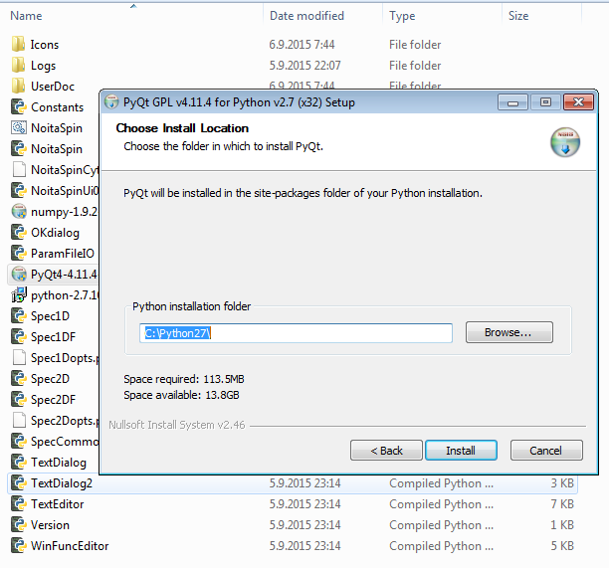Sort files by Size column header
Viewport: 609px width, 568px height.
click(x=518, y=16)
